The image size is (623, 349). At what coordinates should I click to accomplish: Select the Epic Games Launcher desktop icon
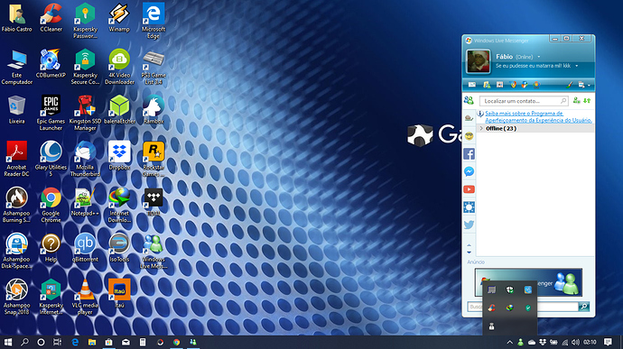pos(51,113)
